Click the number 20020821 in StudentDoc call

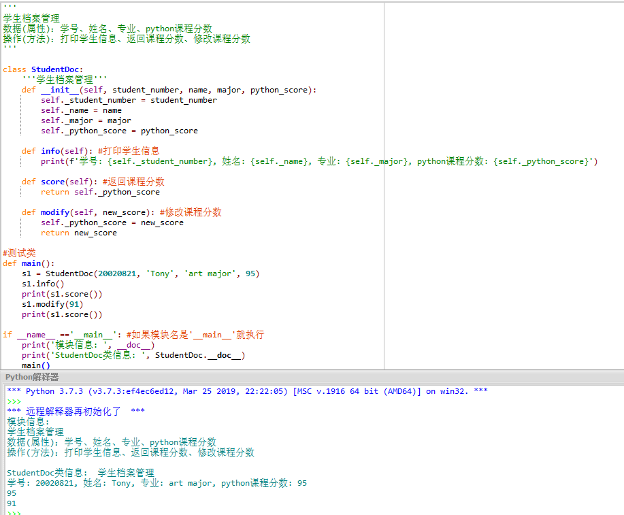(117, 273)
